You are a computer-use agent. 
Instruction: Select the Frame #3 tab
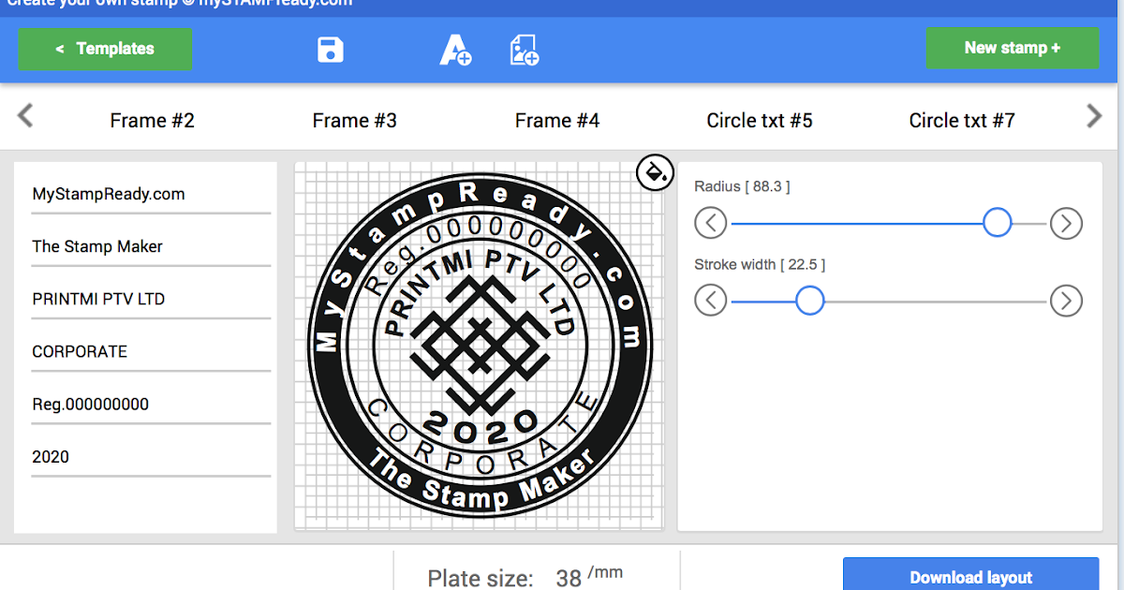pos(354,120)
